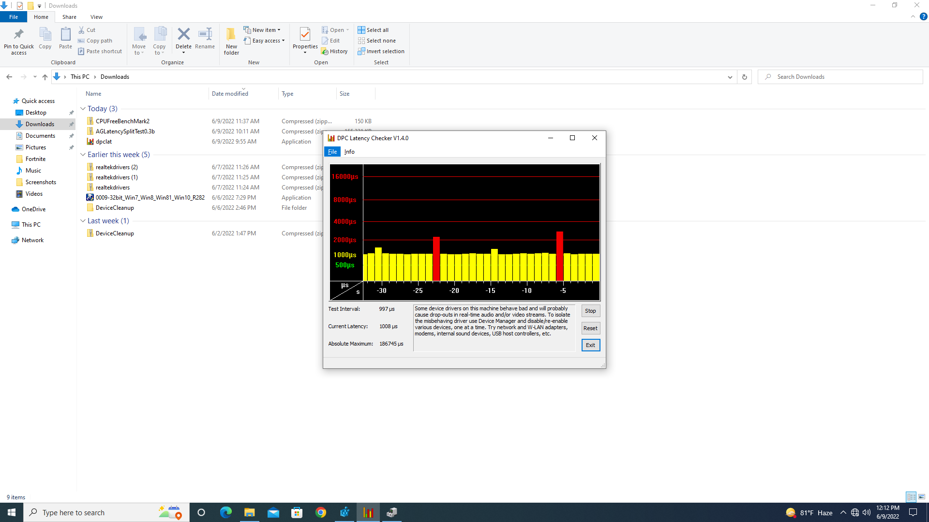Click the Search Downloads field
The image size is (929, 522).
[840, 77]
